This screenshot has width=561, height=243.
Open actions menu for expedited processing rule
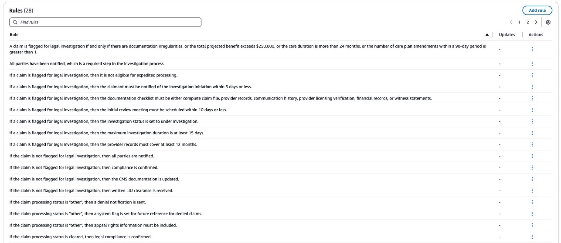pos(532,75)
